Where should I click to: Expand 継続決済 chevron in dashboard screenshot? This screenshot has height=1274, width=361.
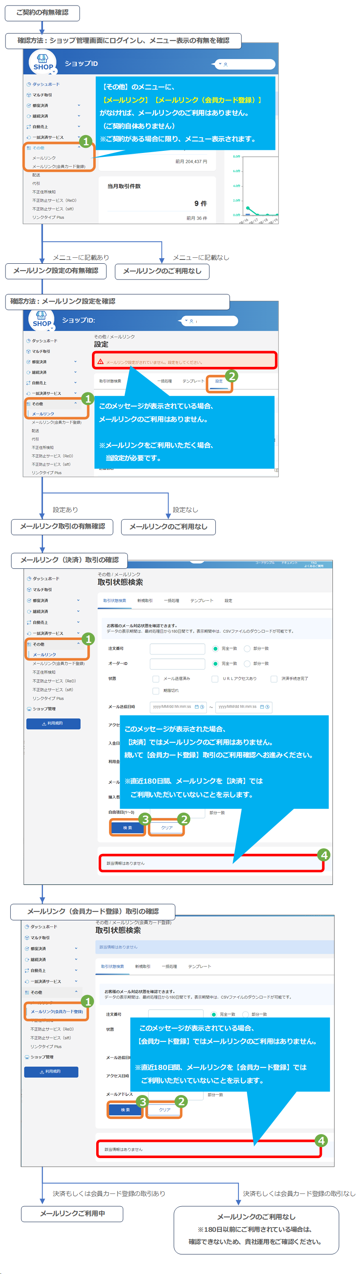click(x=79, y=116)
